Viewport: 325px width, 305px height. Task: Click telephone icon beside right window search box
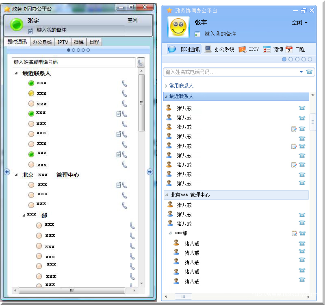(310, 72)
